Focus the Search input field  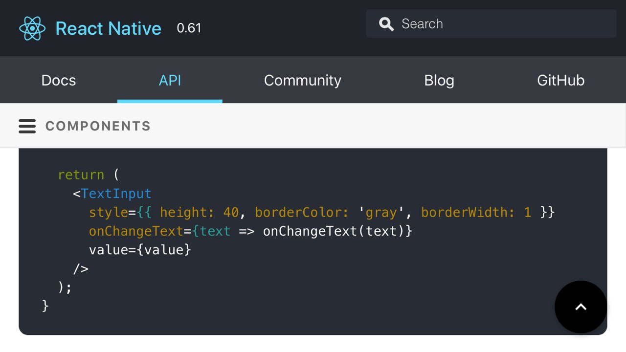point(491,23)
